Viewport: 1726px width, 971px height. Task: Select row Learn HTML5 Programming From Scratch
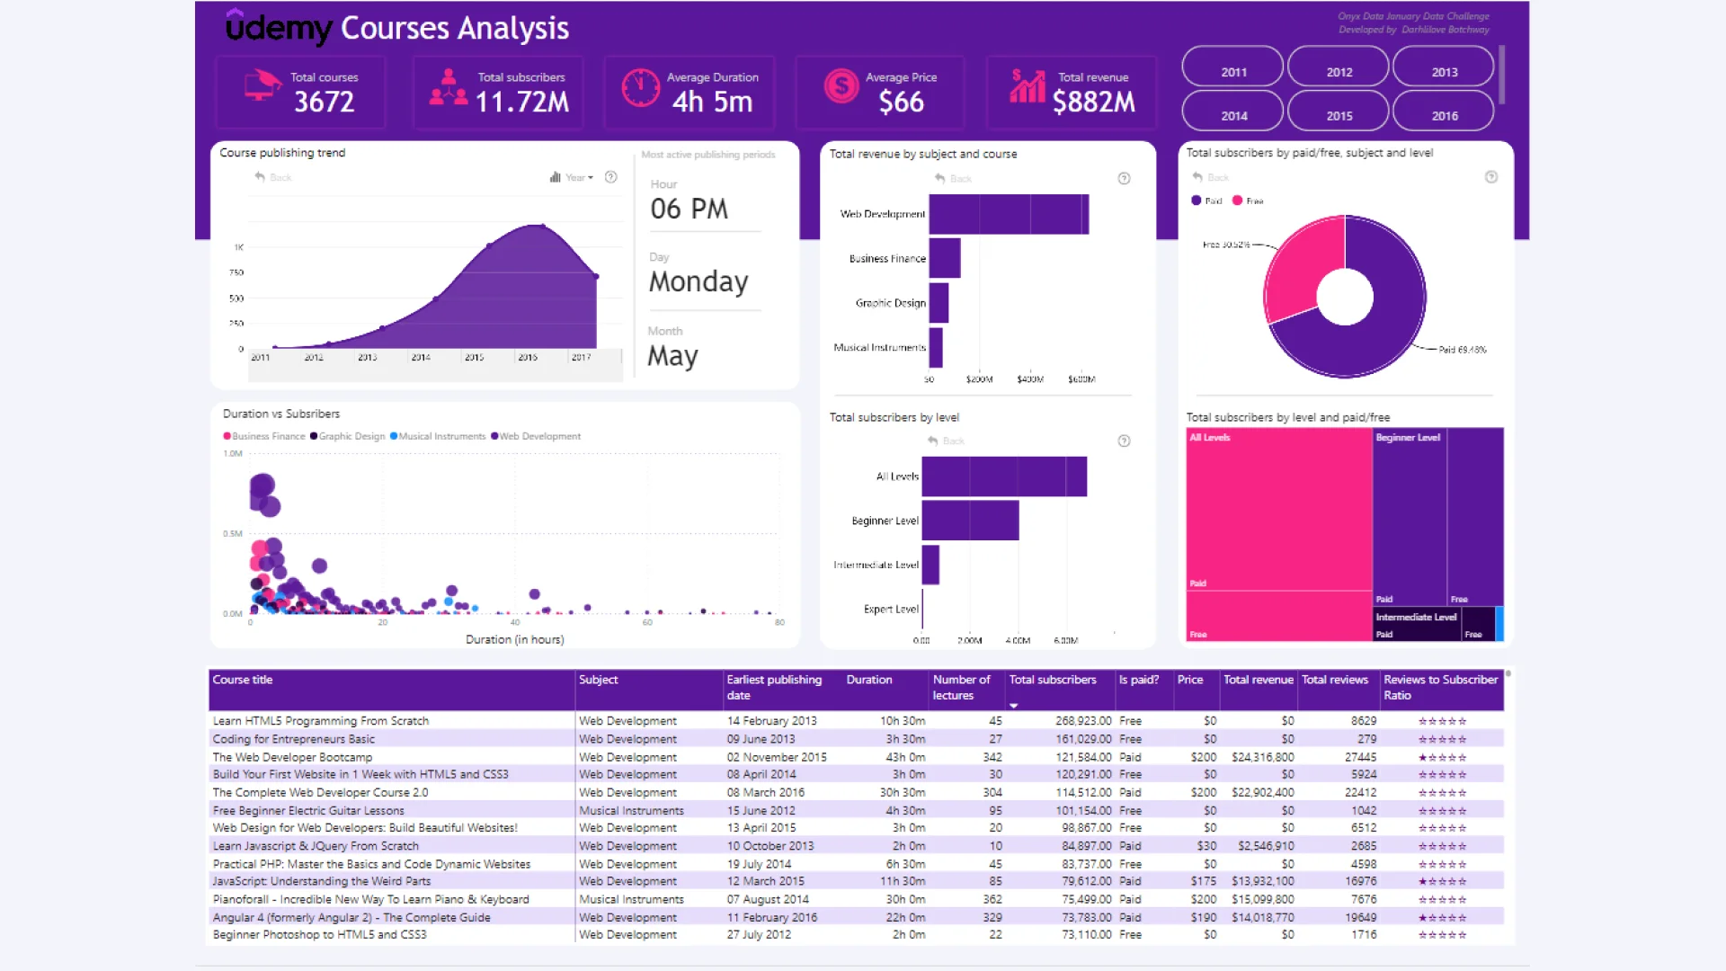pyautogui.click(x=856, y=721)
